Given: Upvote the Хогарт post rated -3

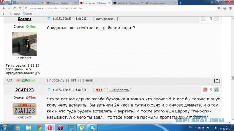Looking at the screenshot, I should [216, 19].
